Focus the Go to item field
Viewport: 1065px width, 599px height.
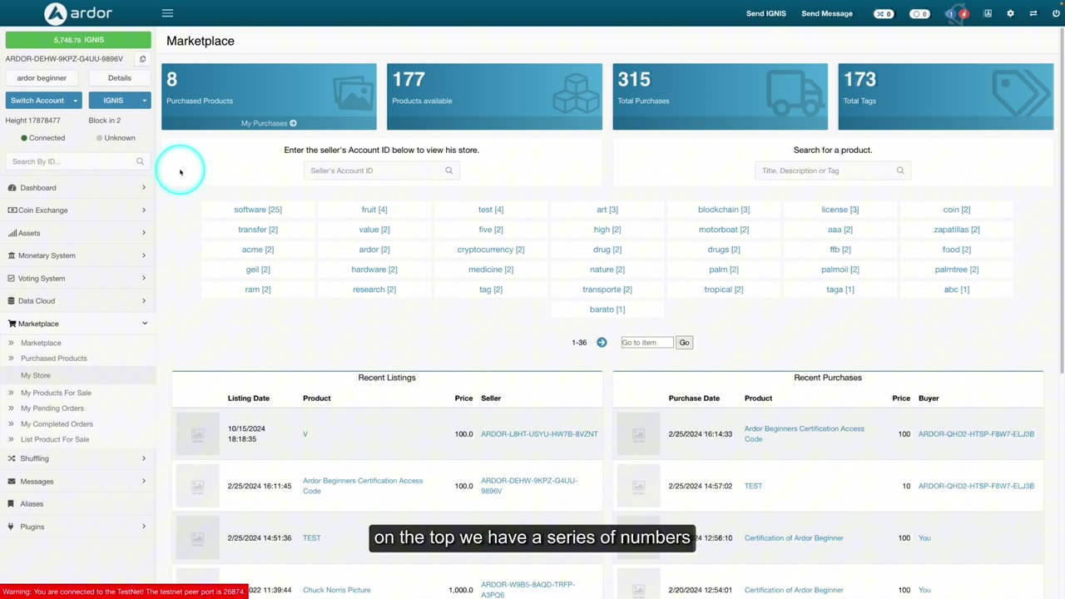647,343
